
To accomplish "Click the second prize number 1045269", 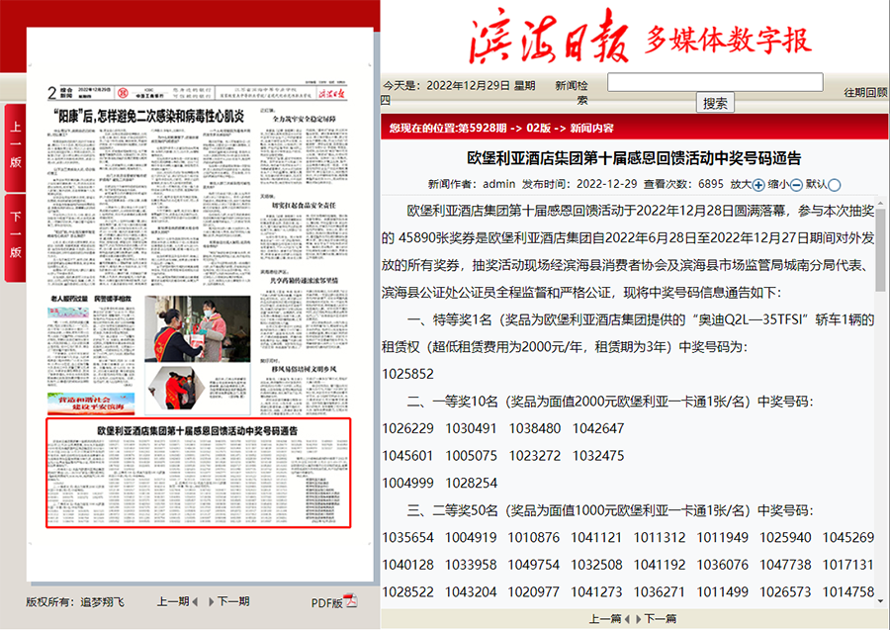I will 848,537.
